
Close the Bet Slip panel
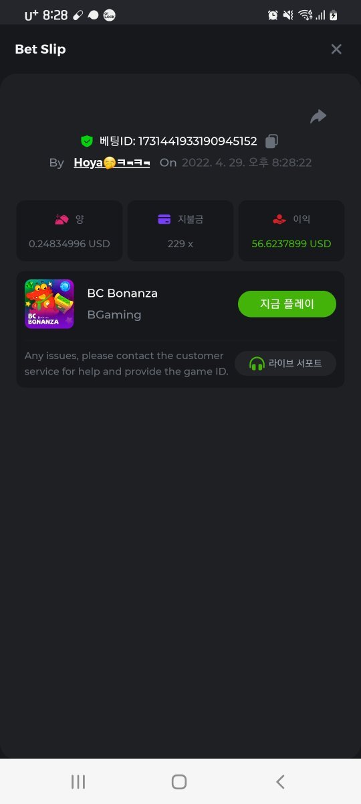336,49
